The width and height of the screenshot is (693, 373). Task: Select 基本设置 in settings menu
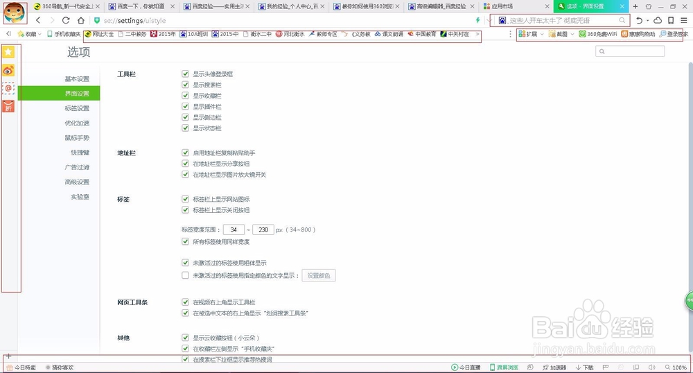(77, 78)
